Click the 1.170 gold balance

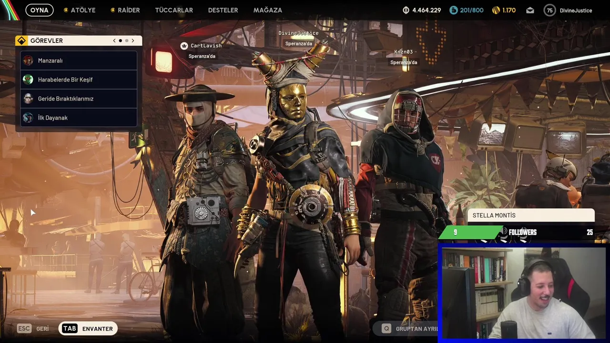(x=509, y=10)
